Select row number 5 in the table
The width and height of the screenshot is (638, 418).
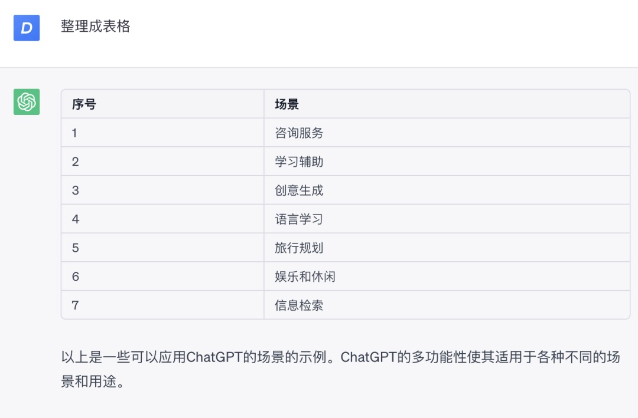pyautogui.click(x=75, y=248)
